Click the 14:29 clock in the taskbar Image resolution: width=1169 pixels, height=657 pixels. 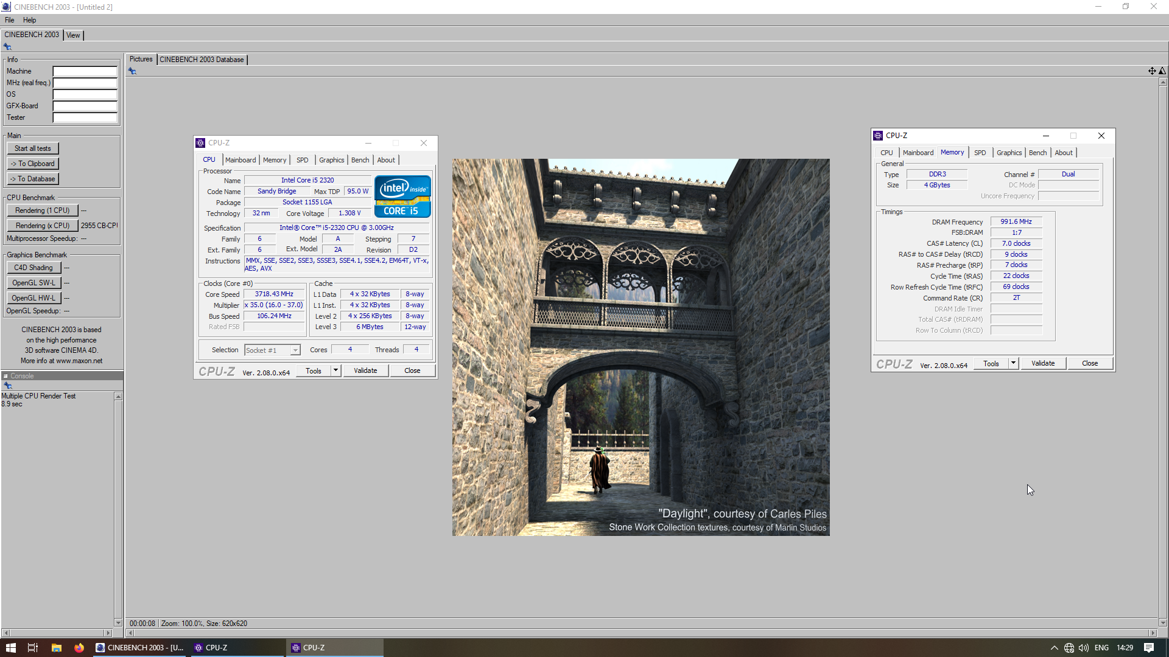click(x=1125, y=648)
